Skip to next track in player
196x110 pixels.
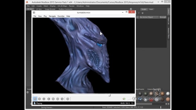coord(62,99)
